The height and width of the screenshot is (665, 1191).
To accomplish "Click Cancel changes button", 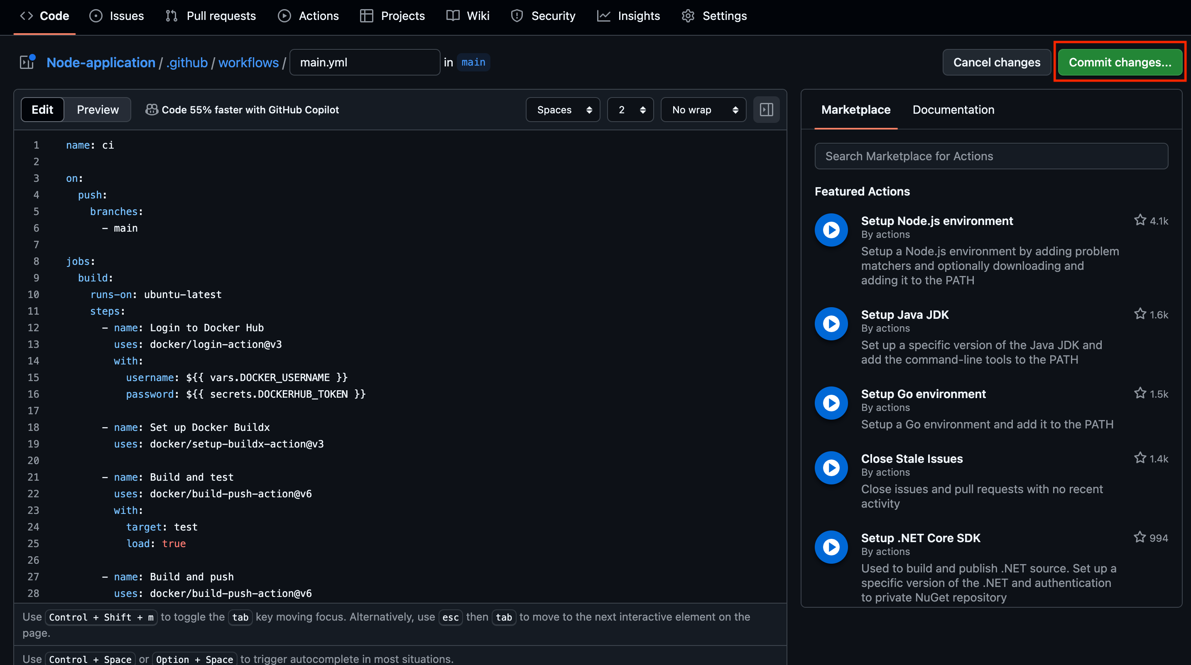I will pos(996,62).
